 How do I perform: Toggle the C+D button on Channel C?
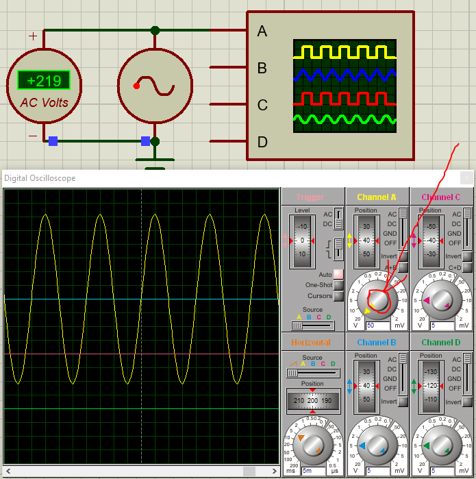click(467, 267)
